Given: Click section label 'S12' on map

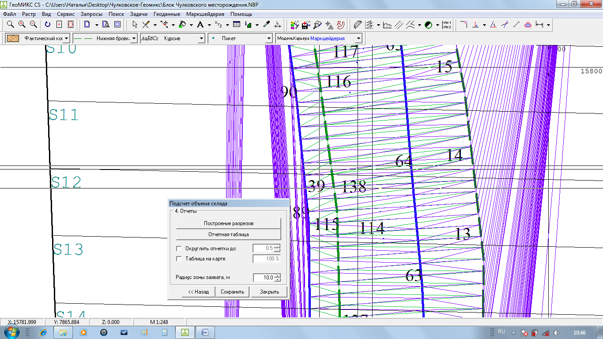Looking at the screenshot, I should click(x=66, y=182).
